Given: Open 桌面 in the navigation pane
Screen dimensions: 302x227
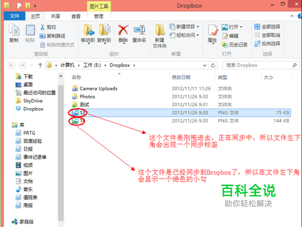Looking at the screenshot, I should tap(24, 85).
